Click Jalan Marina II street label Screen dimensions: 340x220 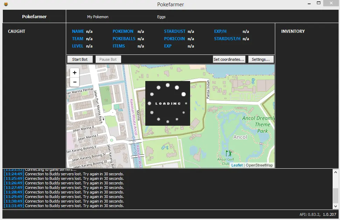click(83, 129)
